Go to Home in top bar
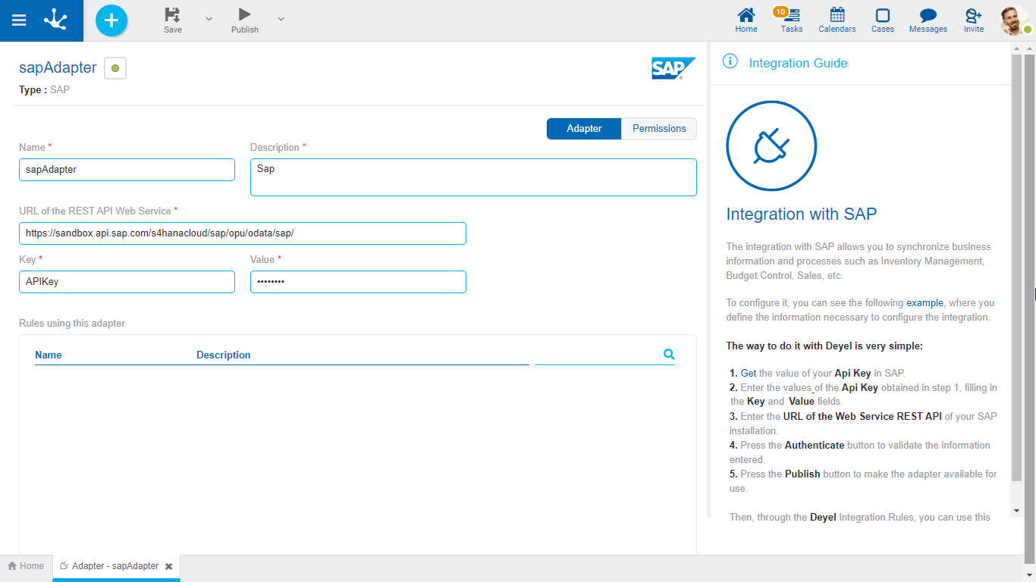Screen dimensions: 1036x582 tap(746, 20)
